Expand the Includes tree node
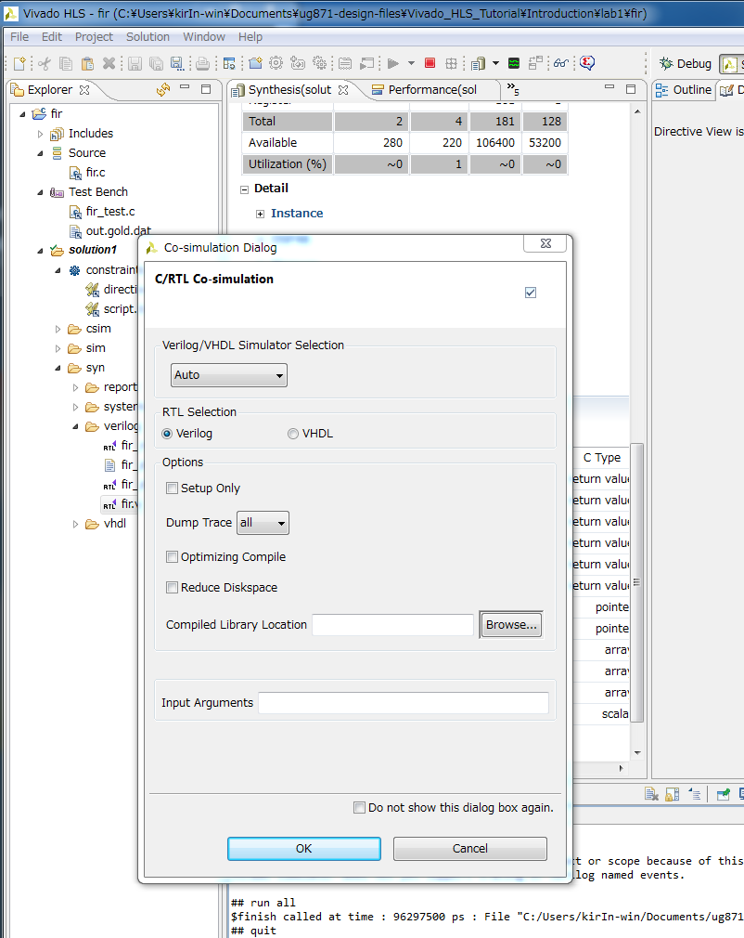 click(x=41, y=134)
